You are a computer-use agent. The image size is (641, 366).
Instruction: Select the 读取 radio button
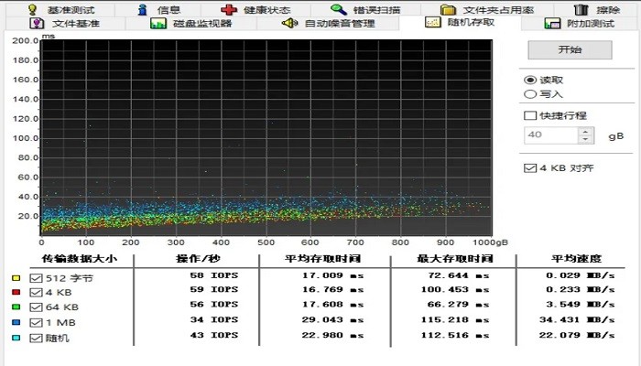[x=529, y=80]
